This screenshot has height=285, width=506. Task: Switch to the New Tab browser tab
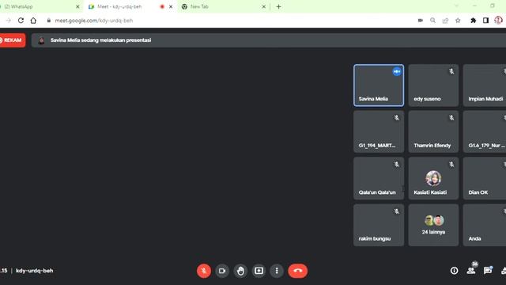click(223, 6)
